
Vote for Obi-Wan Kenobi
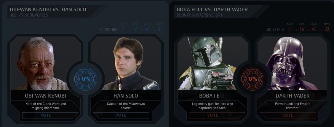[45, 115]
